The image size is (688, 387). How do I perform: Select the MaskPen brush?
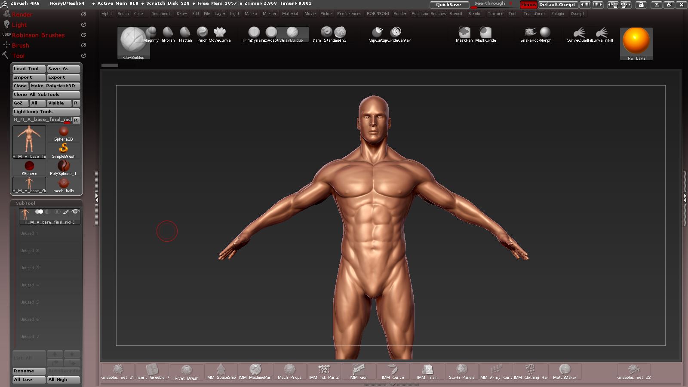(464, 34)
